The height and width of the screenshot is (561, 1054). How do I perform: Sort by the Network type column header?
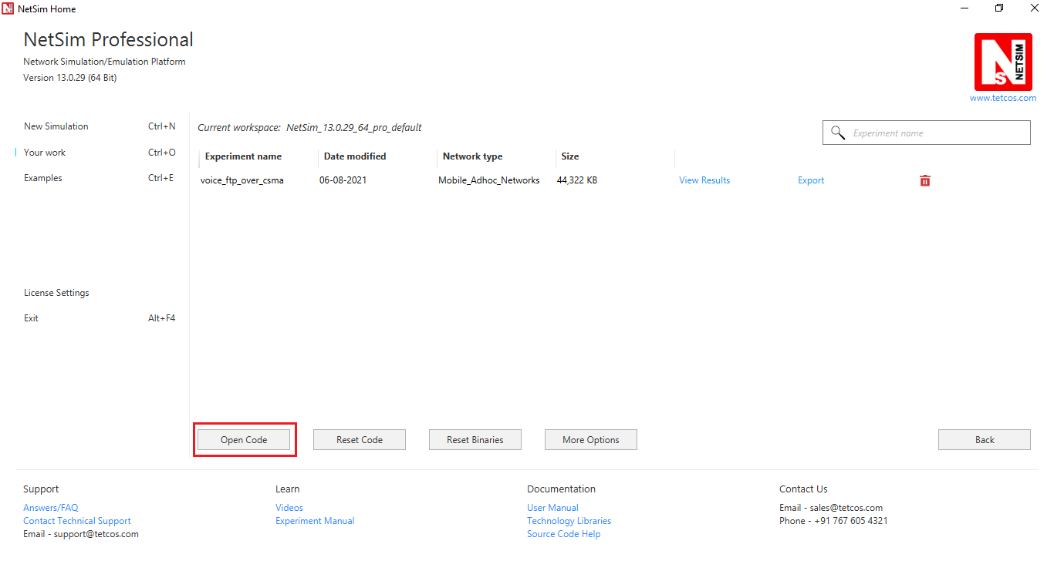coord(472,156)
